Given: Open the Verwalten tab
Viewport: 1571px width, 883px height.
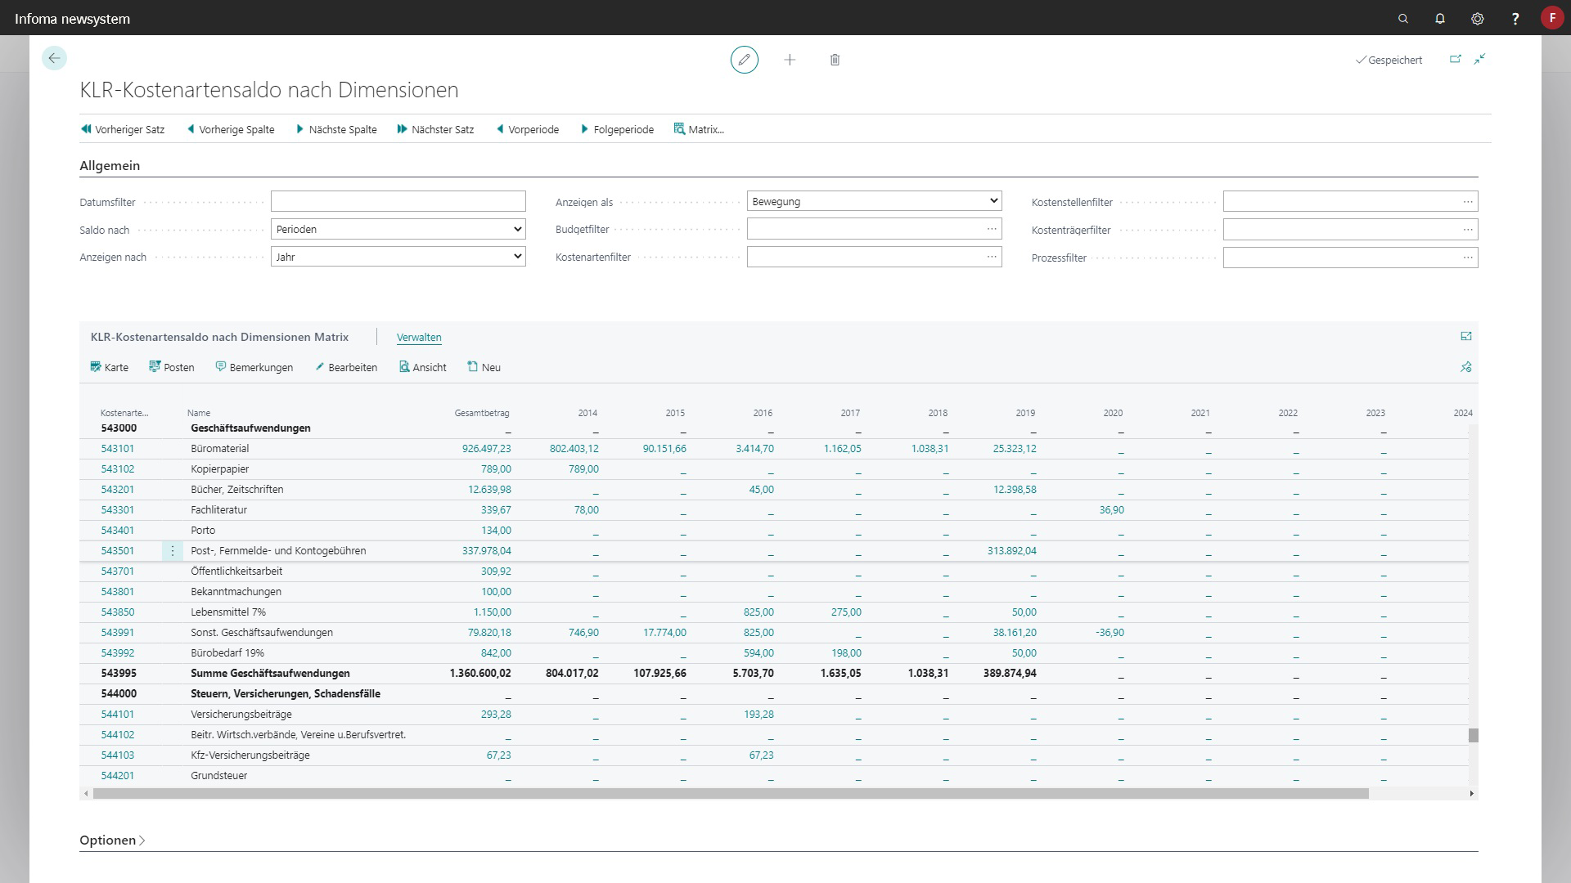Looking at the screenshot, I should pos(419,337).
